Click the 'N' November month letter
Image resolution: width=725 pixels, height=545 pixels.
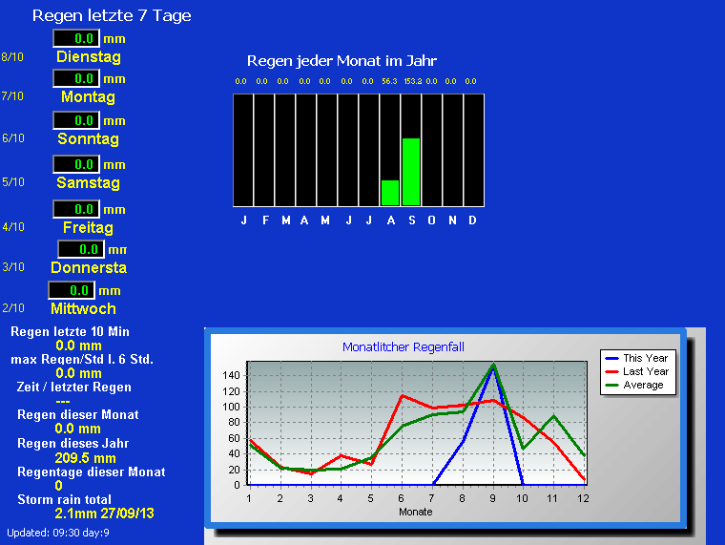(x=452, y=220)
